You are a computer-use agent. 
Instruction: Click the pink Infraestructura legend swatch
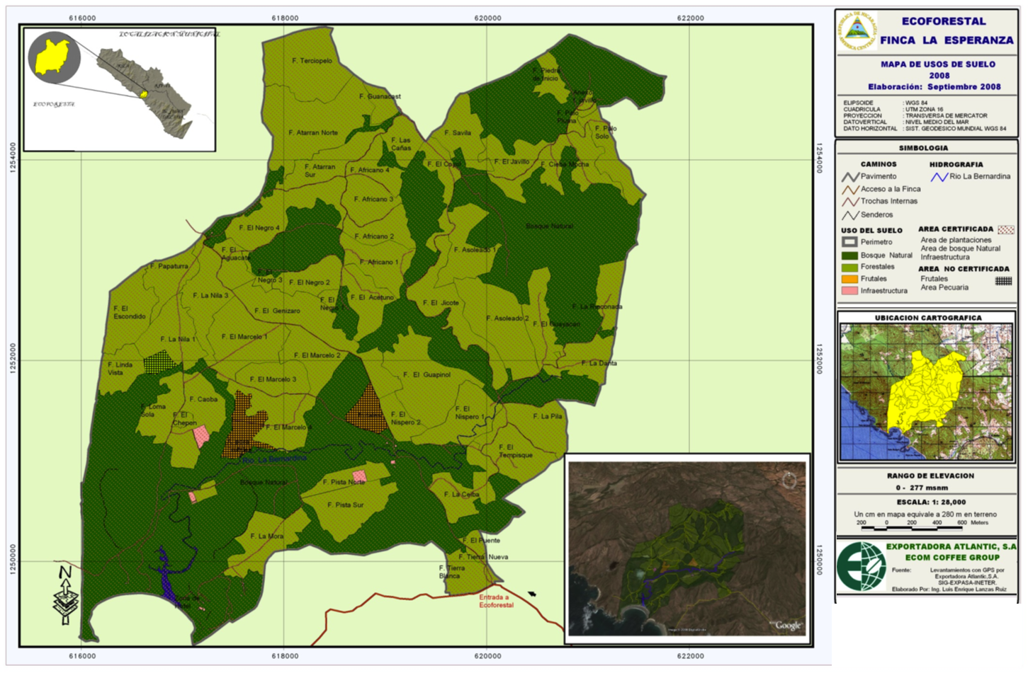(x=849, y=291)
